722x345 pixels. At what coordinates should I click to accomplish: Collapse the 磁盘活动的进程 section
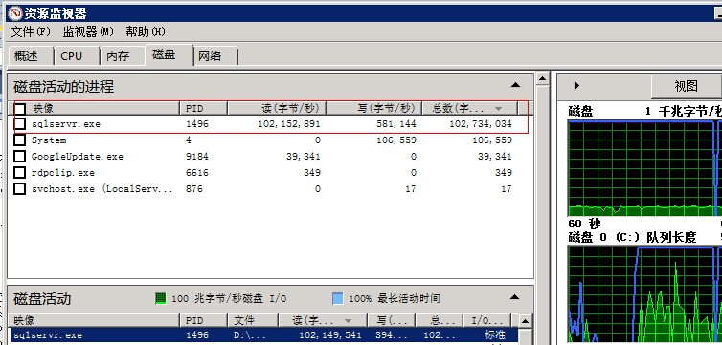[515, 85]
